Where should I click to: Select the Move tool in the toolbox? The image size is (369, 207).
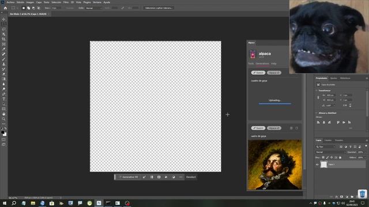point(3,19)
